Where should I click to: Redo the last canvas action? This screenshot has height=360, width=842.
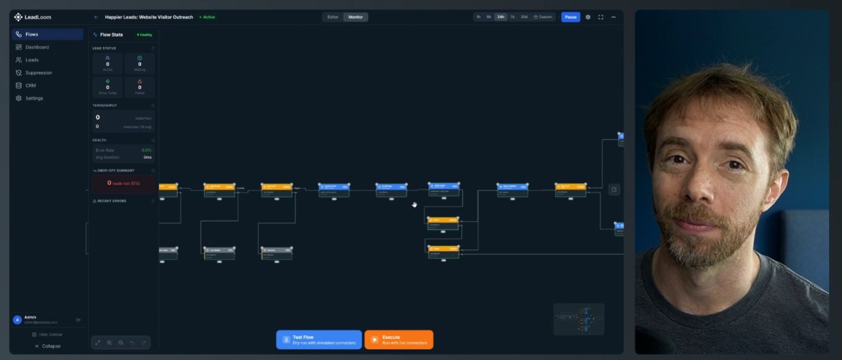pos(144,343)
